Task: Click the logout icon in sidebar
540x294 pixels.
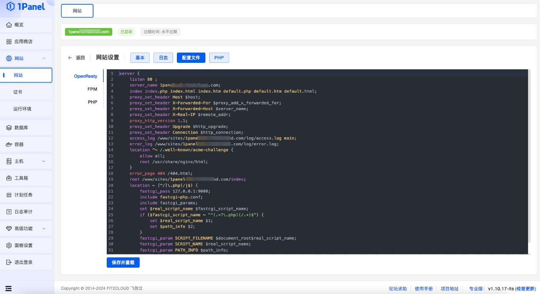Action: (9, 262)
